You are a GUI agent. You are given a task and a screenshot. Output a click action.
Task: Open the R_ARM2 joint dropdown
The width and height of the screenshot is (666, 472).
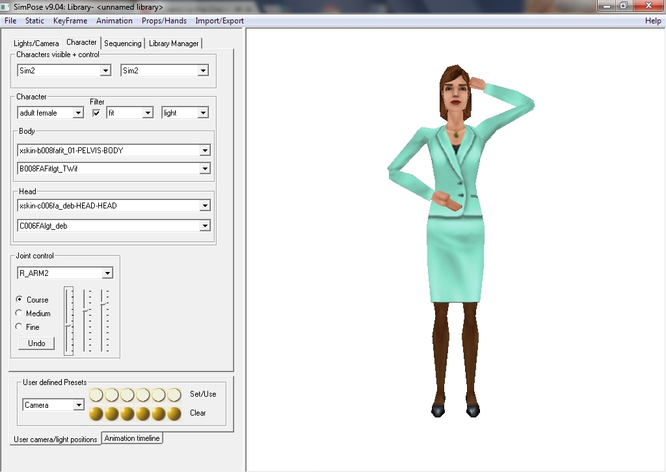[107, 273]
